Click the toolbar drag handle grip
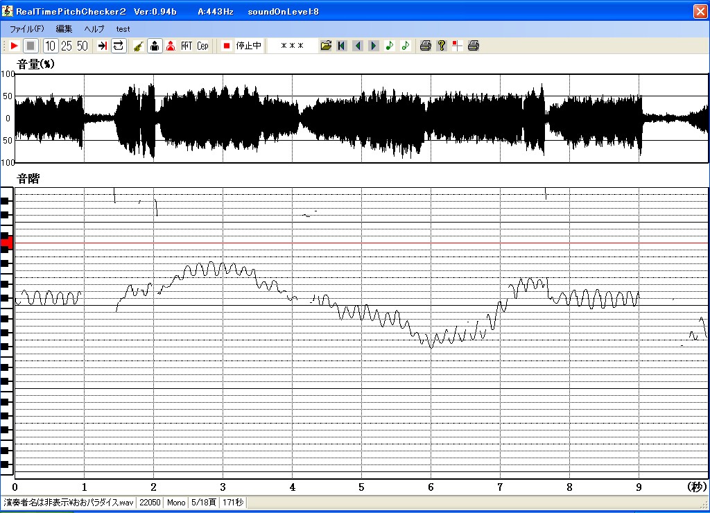The width and height of the screenshot is (710, 513). coord(4,46)
